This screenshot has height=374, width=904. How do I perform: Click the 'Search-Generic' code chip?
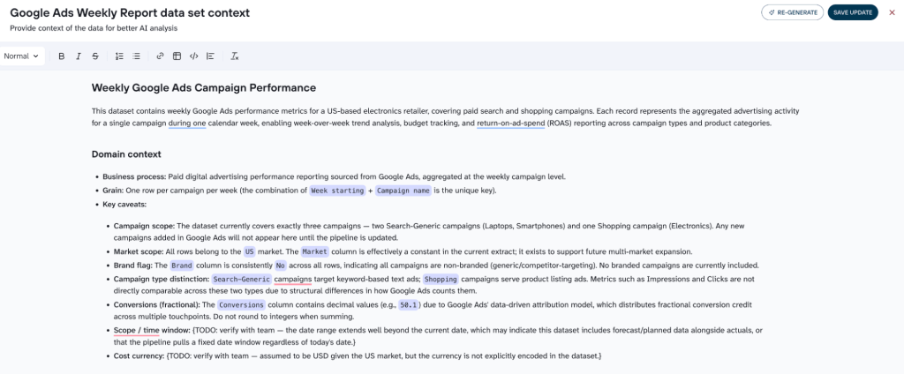[241, 280]
